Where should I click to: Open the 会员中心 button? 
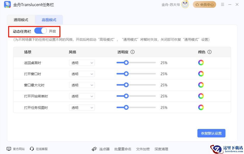point(204,5)
